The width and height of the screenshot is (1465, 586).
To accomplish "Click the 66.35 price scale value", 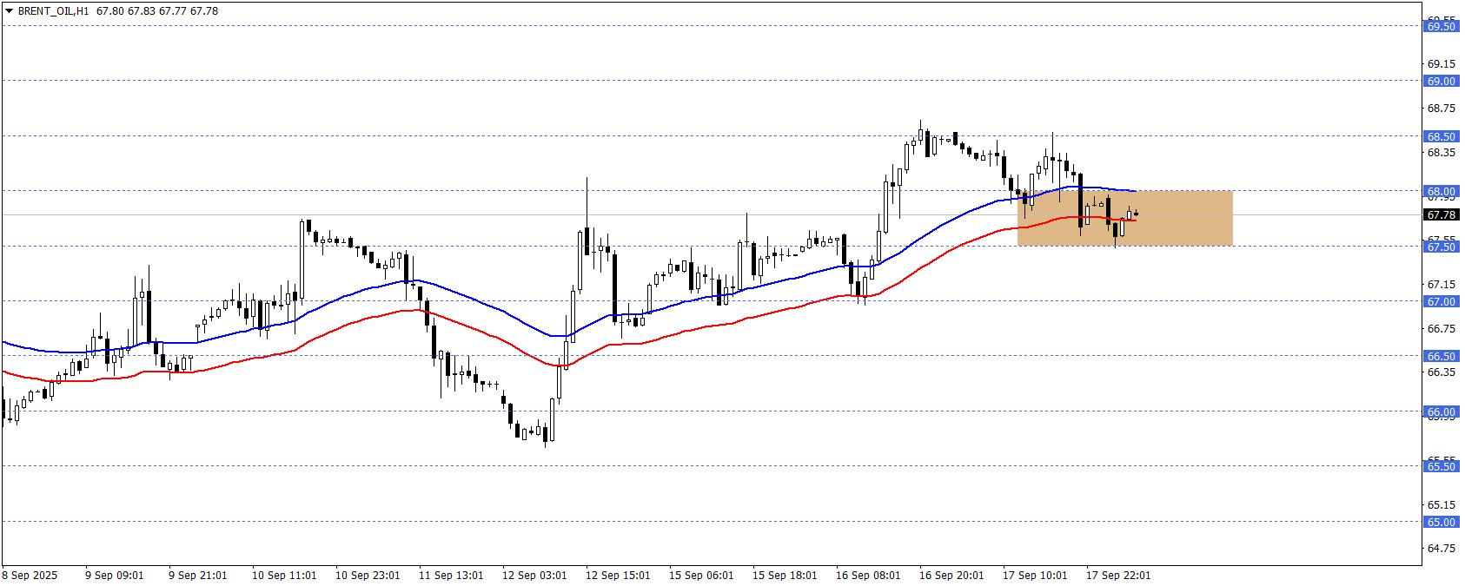I will (x=1442, y=372).
